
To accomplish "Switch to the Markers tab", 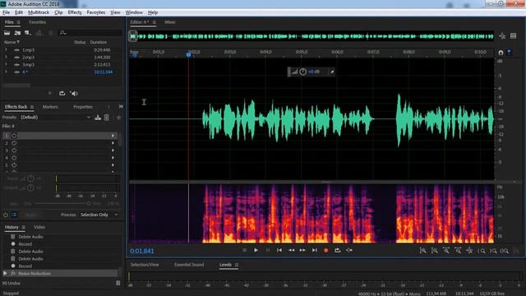I will 50,107.
